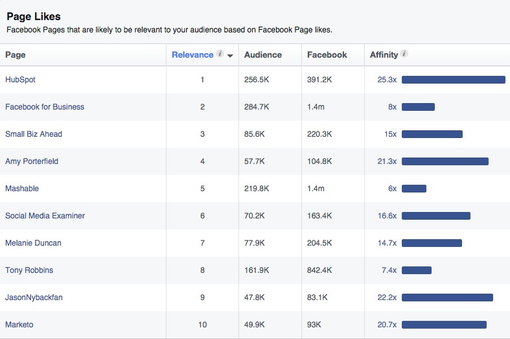The image size is (510, 339).
Task: Select HubSpot audience value 256.5K
Action: pos(257,80)
